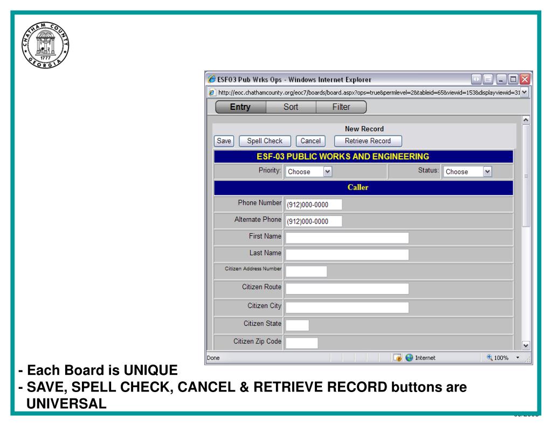Click the New Record heading
Viewport: 552px width, 426px height.
tap(364, 129)
